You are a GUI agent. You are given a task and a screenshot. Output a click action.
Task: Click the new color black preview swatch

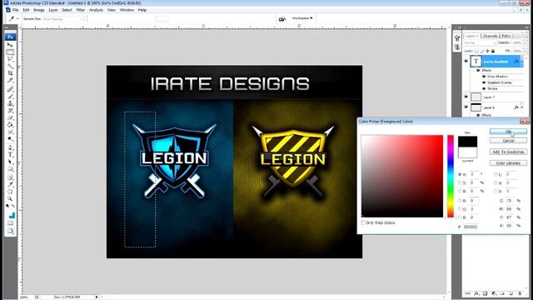point(467,142)
